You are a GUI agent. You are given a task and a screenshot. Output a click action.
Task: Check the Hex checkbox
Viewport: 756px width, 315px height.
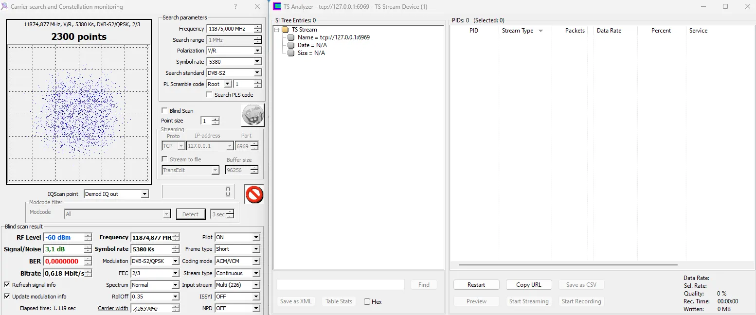point(367,302)
